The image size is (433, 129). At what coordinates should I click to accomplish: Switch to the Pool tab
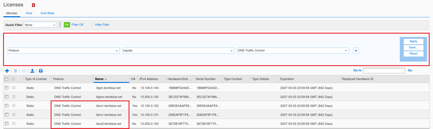(29, 13)
